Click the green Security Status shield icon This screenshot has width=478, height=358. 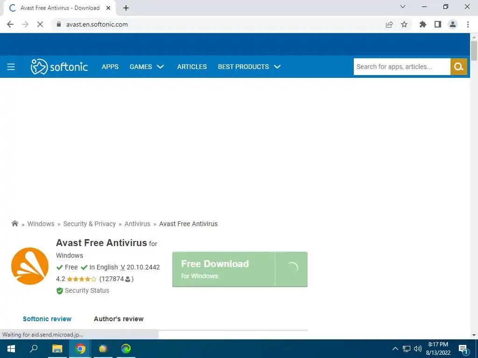pyautogui.click(x=60, y=291)
